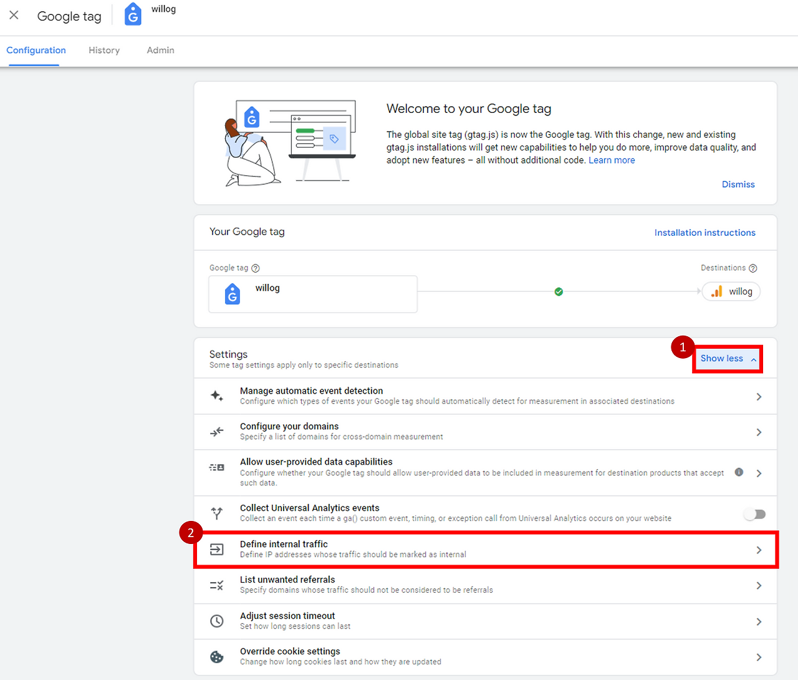This screenshot has width=798, height=680.
Task: Close the Google tag panel
Action: pyautogui.click(x=14, y=15)
